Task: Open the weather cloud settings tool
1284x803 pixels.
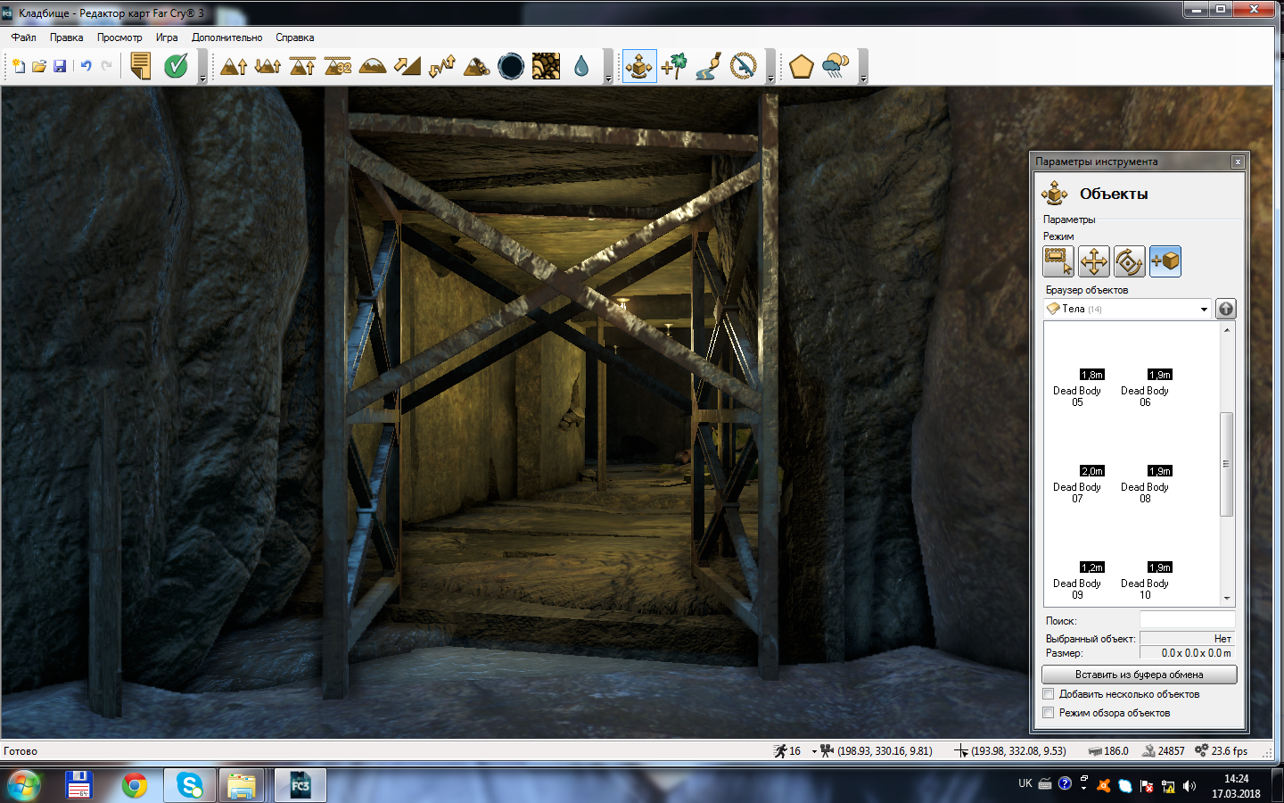Action: pos(835,66)
